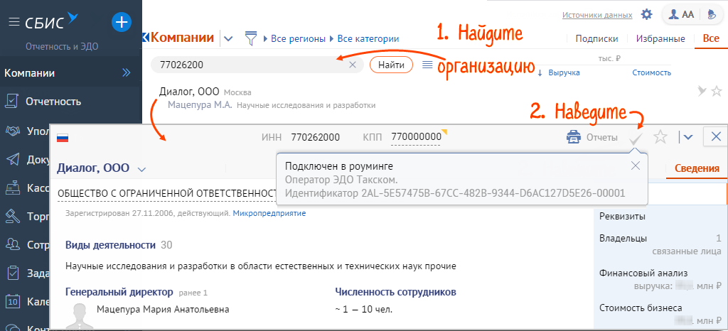Open Отчетность in the sidebar
This screenshot has width=728, height=331.
53,101
